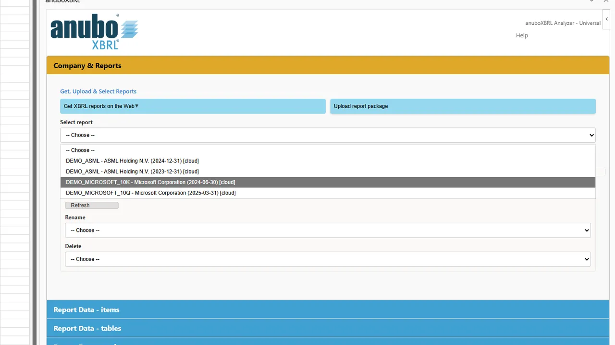Open the Help link
This screenshot has height=345, width=615.
(522, 35)
